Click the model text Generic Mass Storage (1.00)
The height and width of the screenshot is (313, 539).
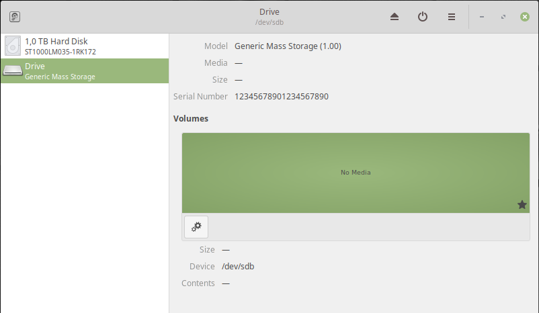tap(288, 46)
